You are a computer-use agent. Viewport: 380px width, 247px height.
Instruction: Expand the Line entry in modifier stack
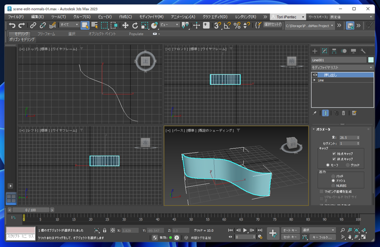click(x=314, y=81)
